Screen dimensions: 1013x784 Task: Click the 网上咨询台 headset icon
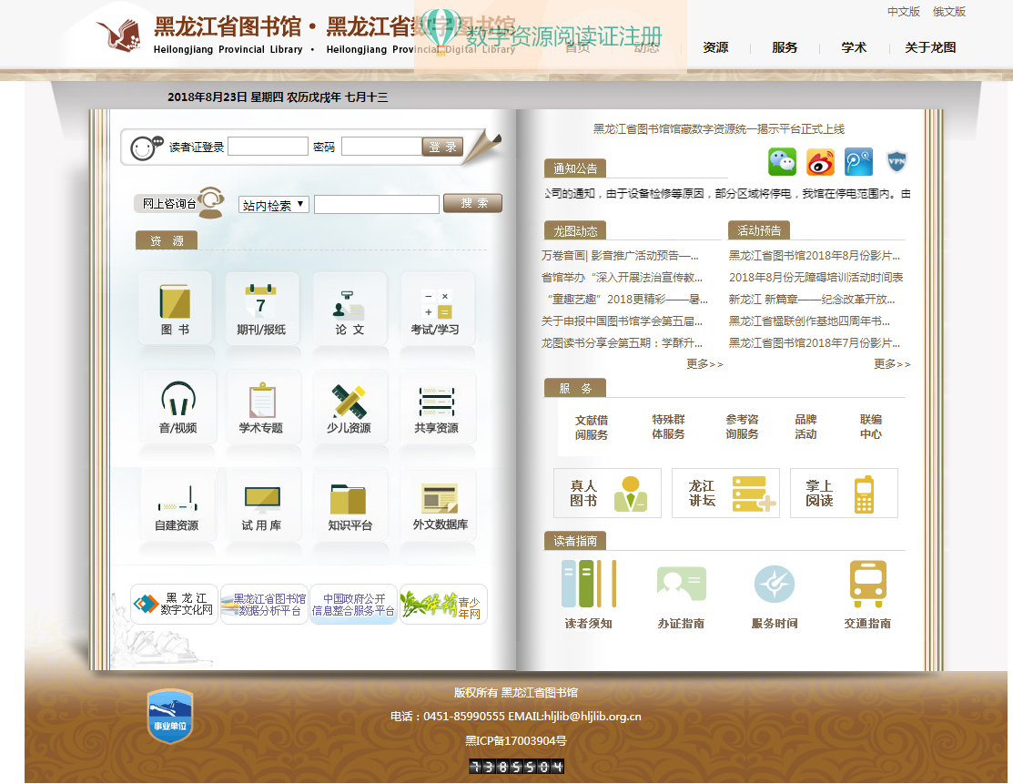211,201
